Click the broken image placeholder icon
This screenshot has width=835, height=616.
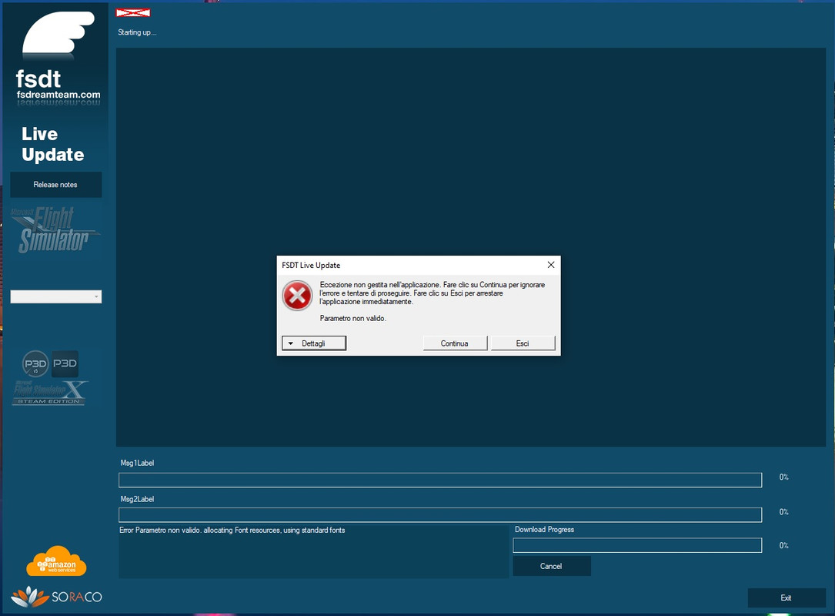(x=133, y=12)
